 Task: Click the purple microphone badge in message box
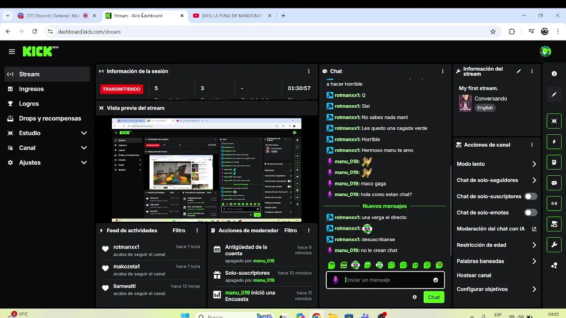click(x=336, y=280)
